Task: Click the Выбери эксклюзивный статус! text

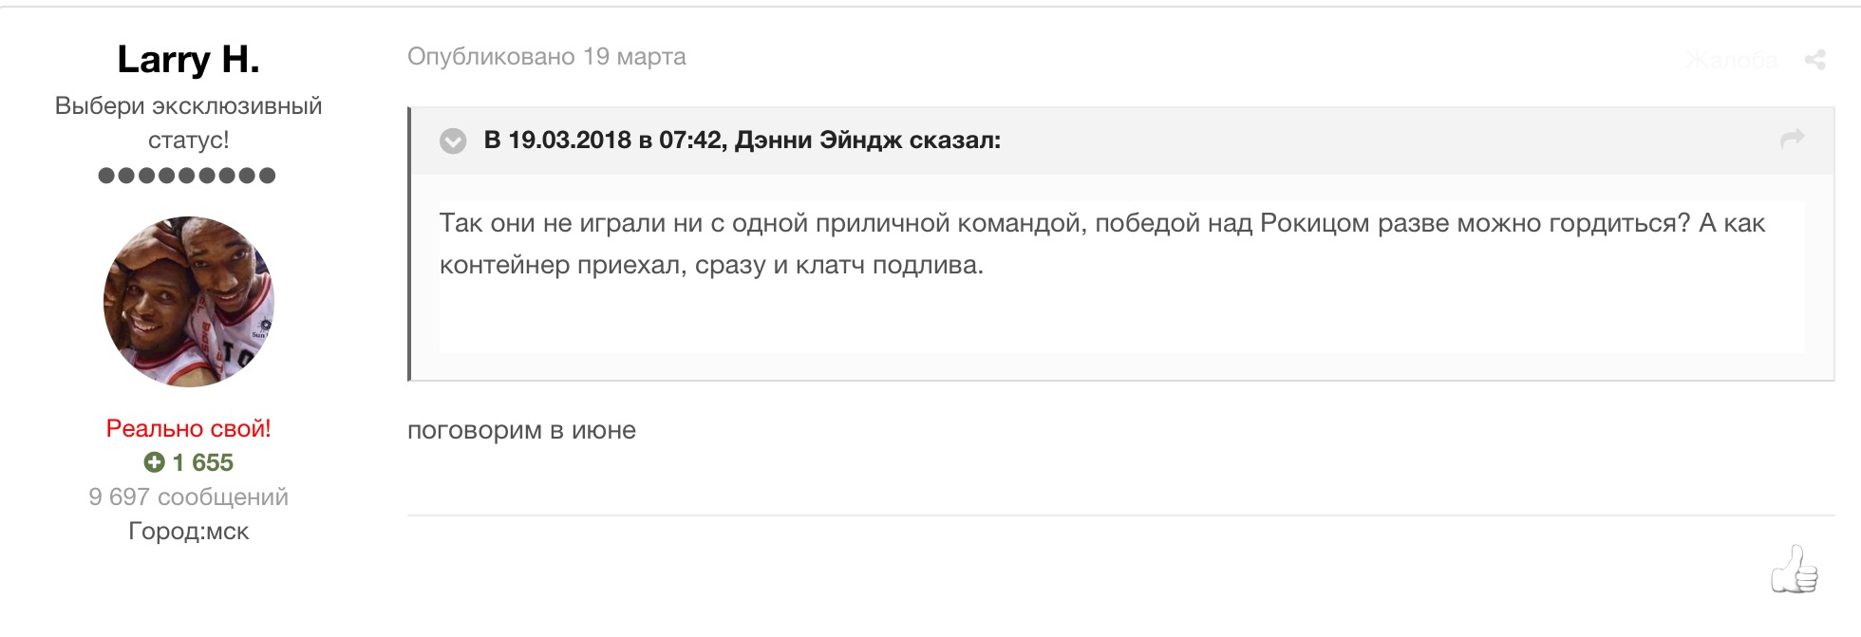Action: click(188, 122)
